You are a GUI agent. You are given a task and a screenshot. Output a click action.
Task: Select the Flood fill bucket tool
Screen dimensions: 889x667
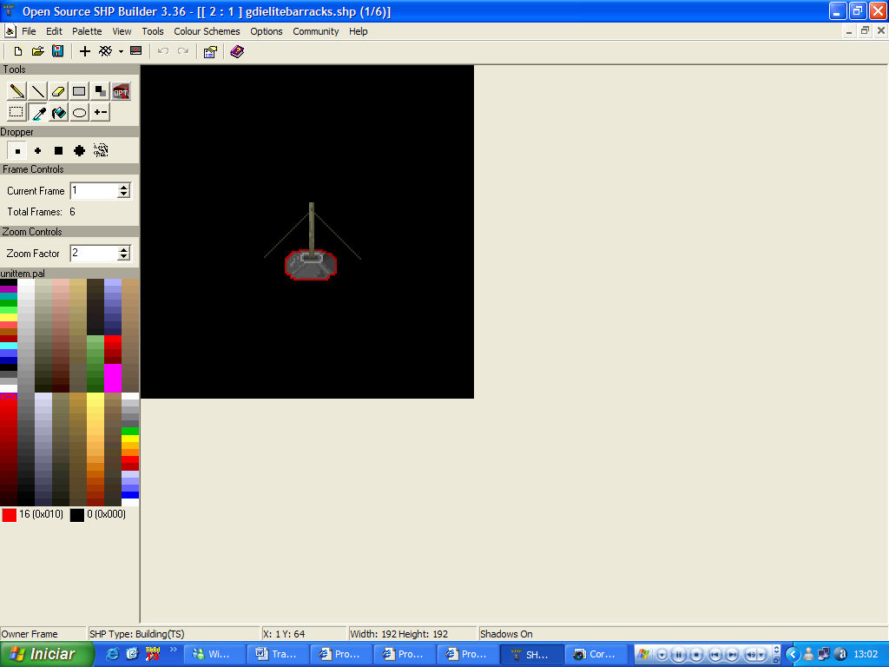click(58, 112)
